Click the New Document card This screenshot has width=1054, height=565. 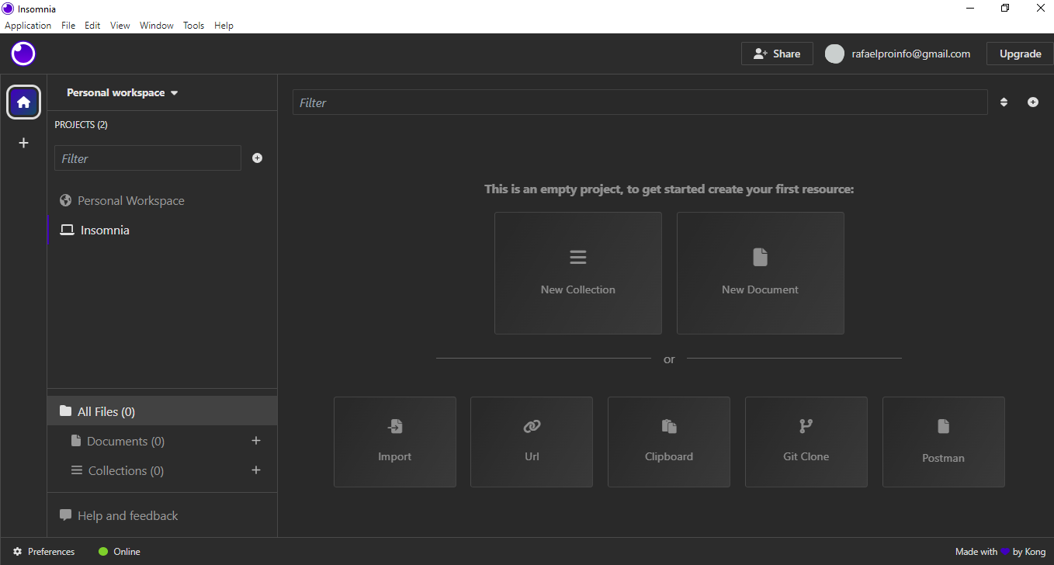pyautogui.click(x=761, y=273)
